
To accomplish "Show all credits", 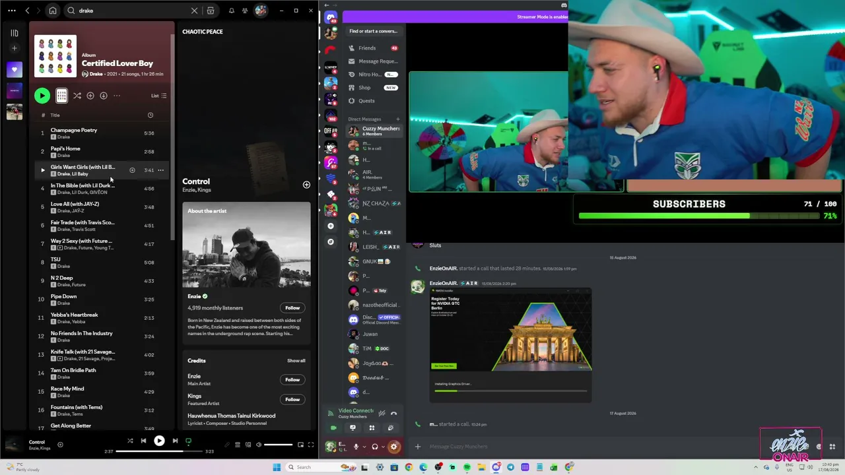I will point(296,361).
